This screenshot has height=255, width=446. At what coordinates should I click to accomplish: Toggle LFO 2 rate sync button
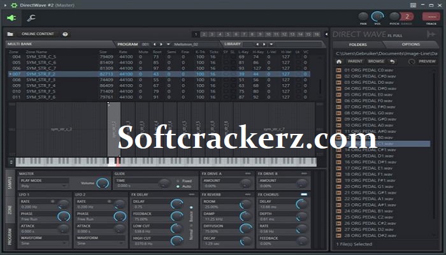109,201
